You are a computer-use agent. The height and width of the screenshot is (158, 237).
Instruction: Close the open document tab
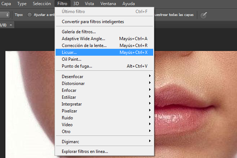point(11,25)
